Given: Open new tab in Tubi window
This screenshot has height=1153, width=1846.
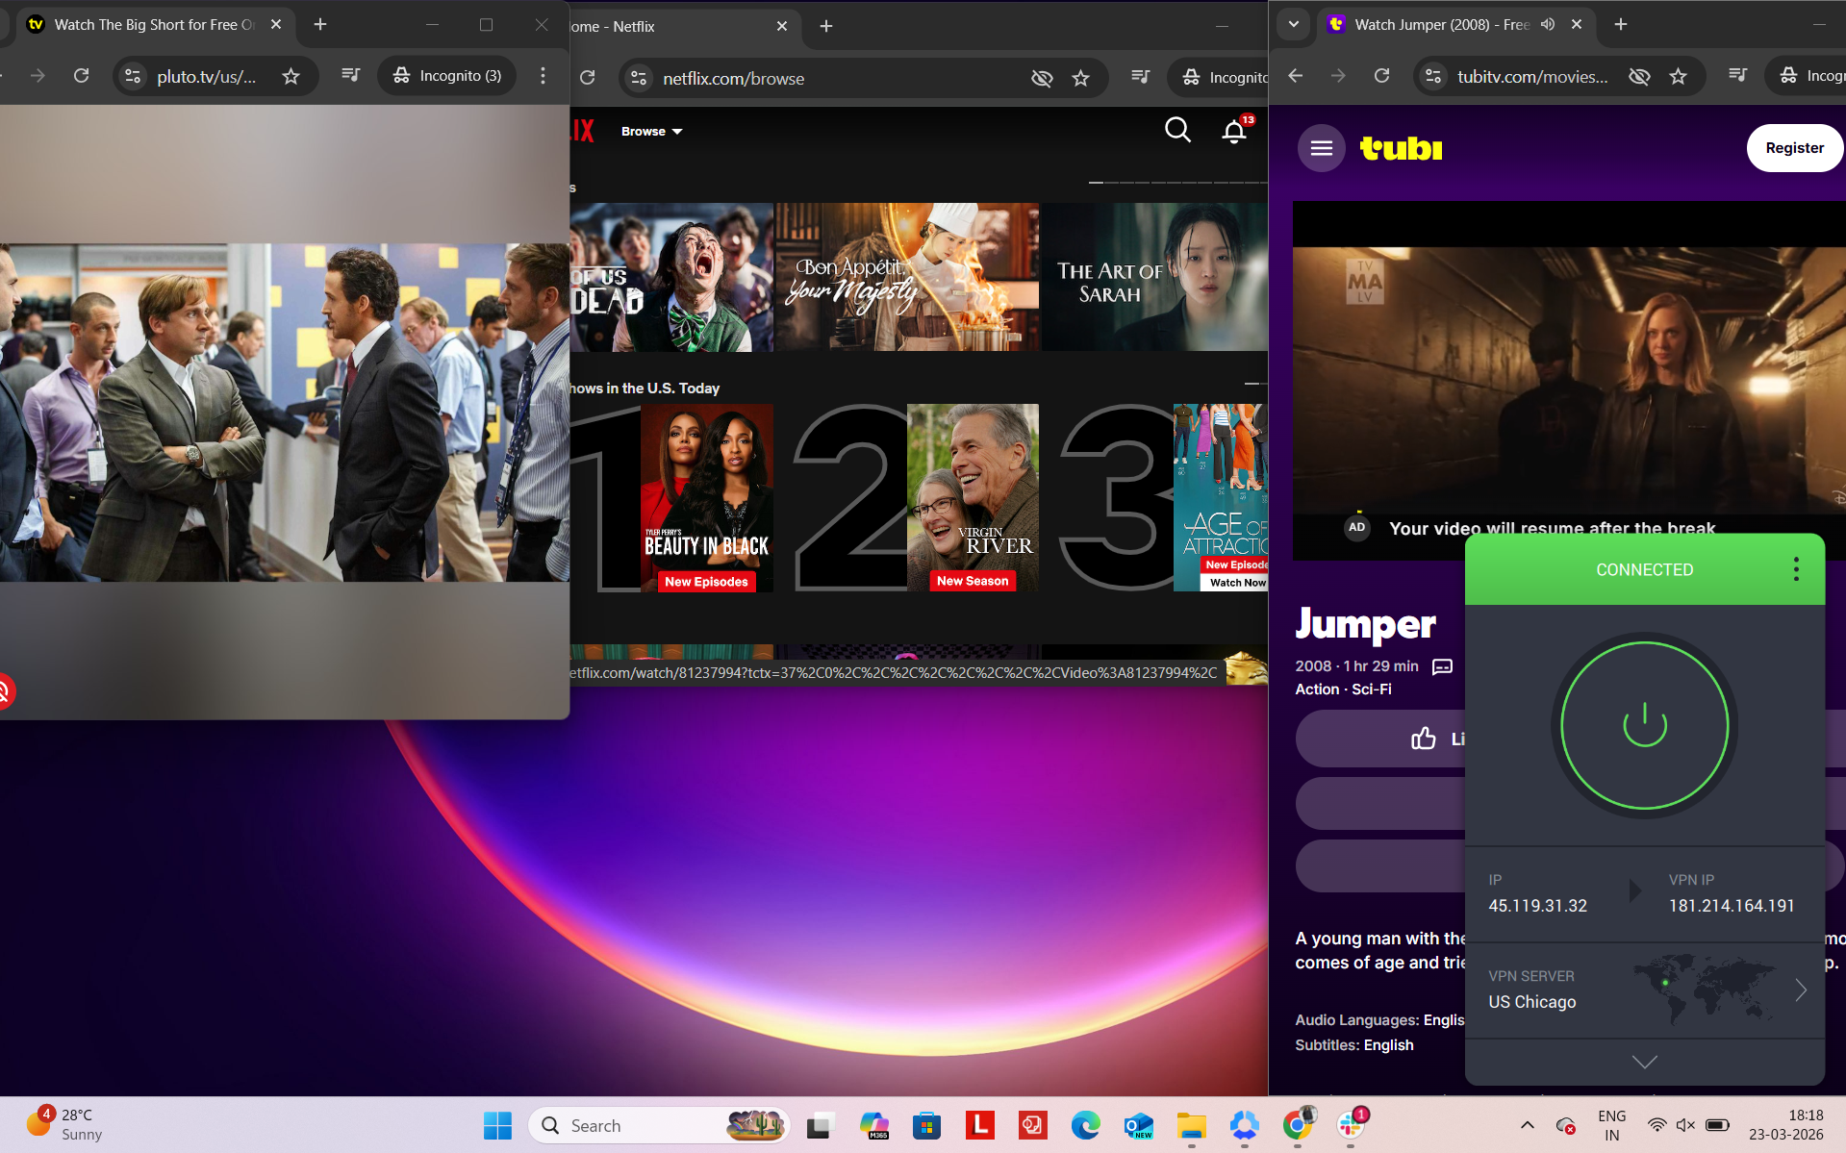Looking at the screenshot, I should 1620,25.
